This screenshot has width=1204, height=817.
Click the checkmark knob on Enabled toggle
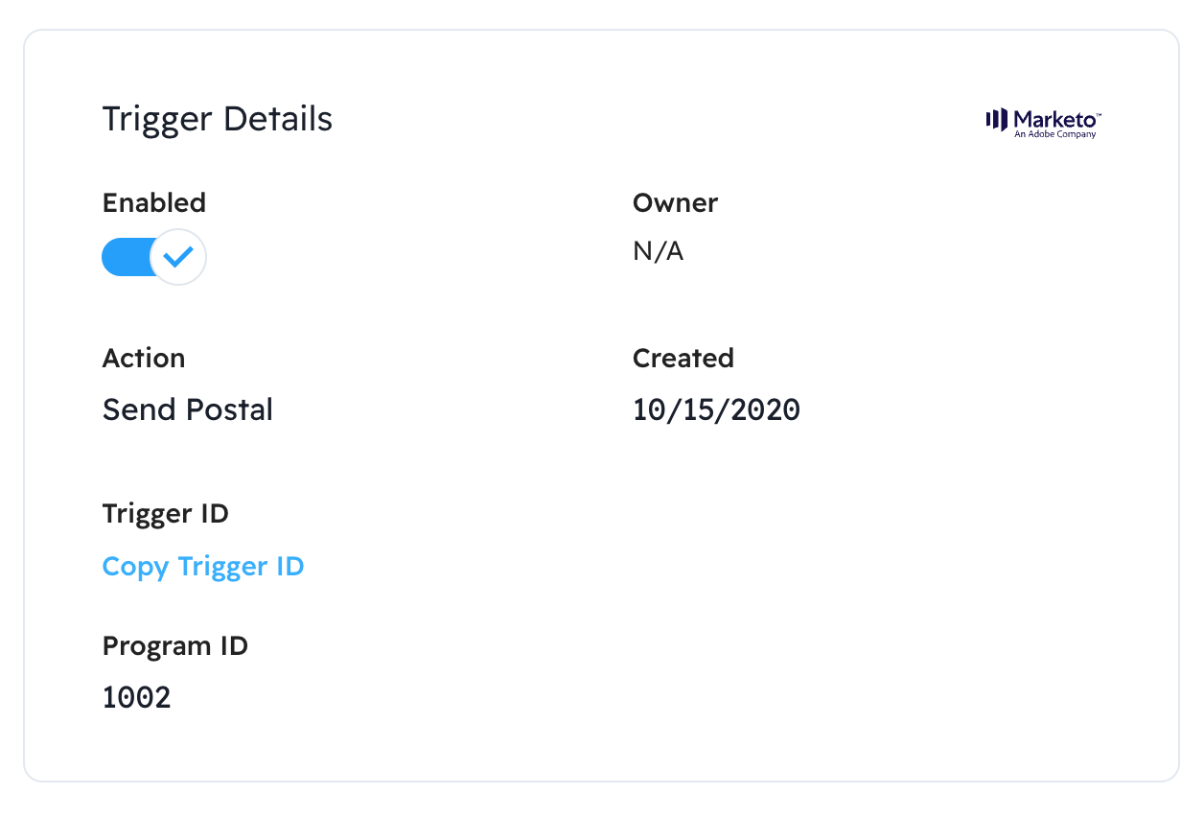point(178,257)
